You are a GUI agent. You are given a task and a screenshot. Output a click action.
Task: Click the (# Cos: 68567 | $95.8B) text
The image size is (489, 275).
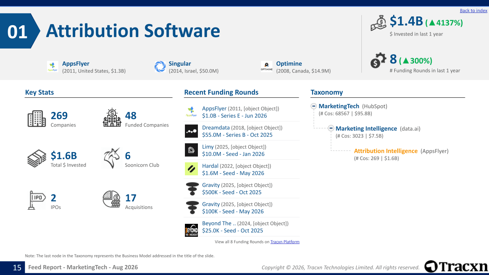(345, 113)
